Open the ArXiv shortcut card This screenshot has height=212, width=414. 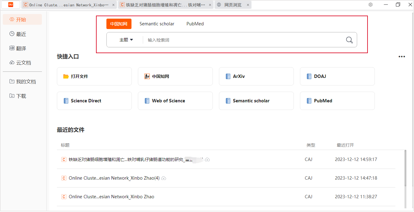pos(256,76)
